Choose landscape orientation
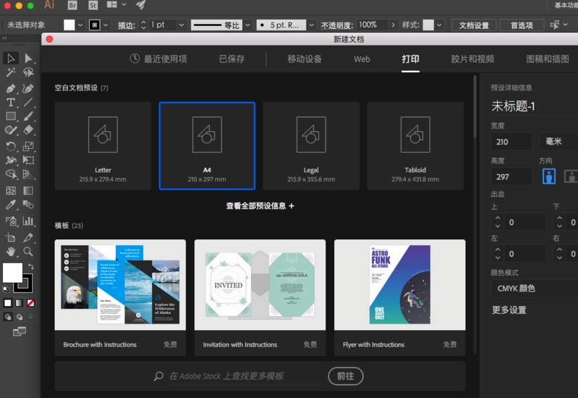Viewport: 578px width, 398px height. 571,177
